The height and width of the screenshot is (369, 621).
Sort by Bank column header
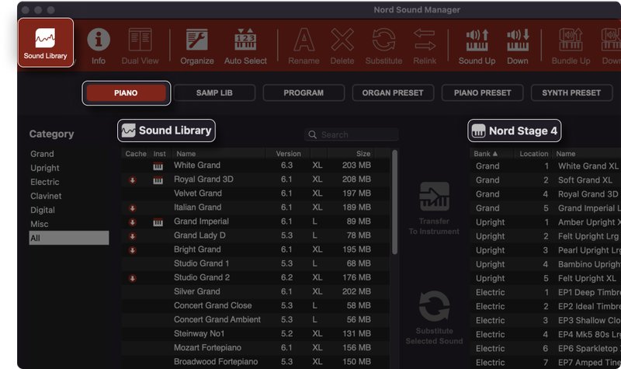(x=486, y=153)
